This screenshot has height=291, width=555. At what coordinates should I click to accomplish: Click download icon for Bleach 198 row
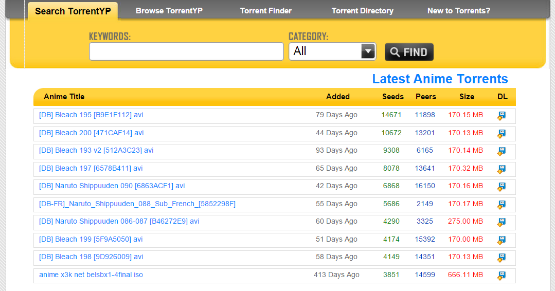[502, 258]
